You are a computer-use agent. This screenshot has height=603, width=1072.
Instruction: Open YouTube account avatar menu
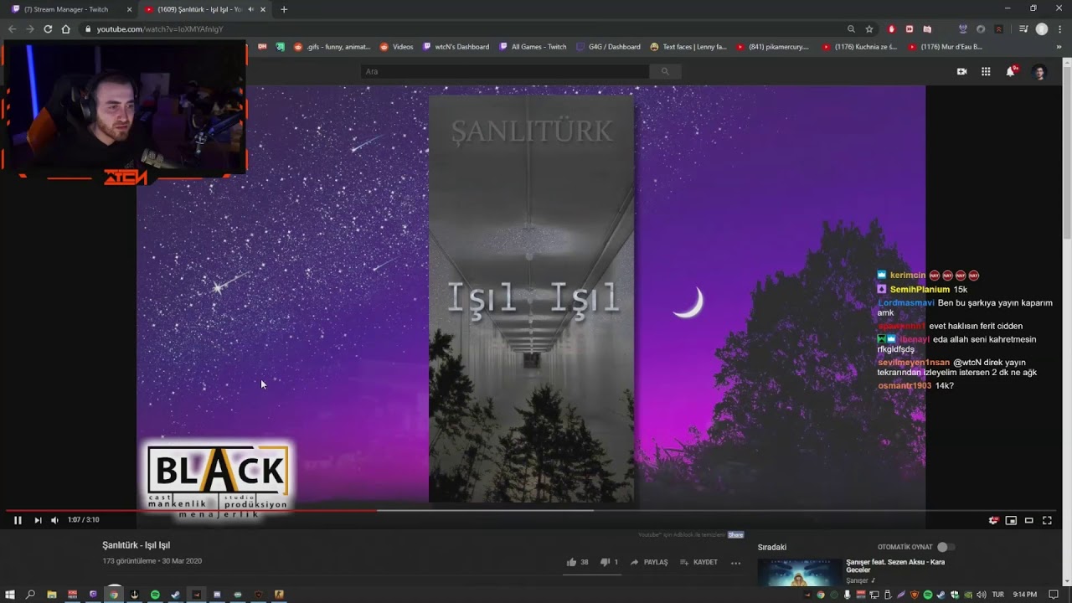pyautogui.click(x=1039, y=72)
